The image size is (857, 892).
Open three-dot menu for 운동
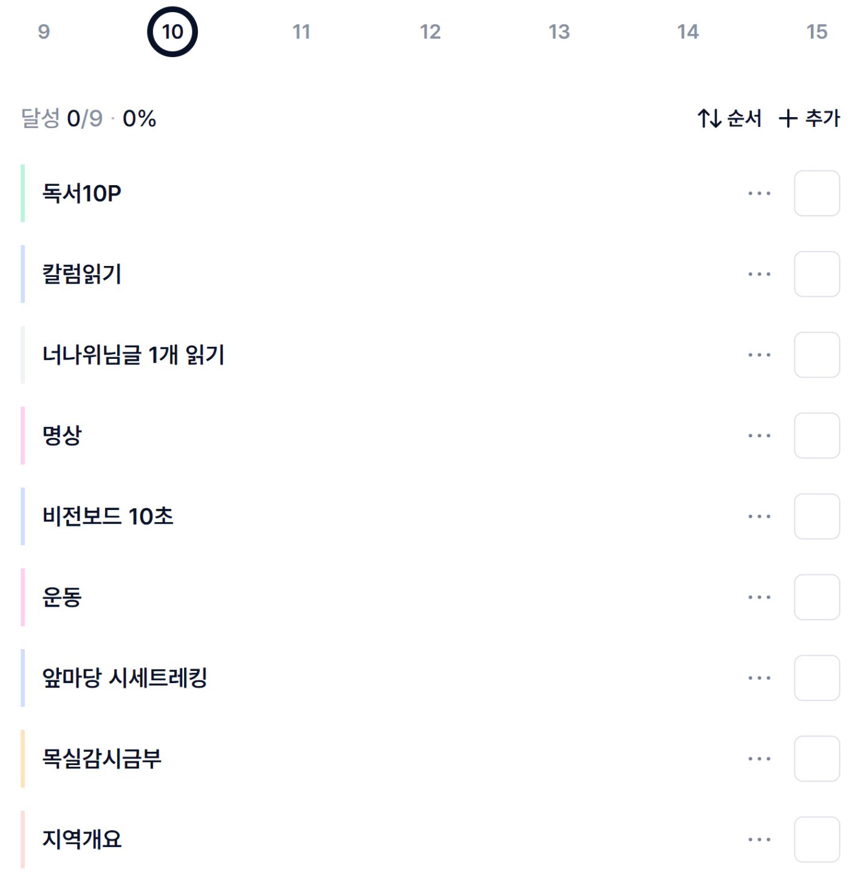pos(759,598)
